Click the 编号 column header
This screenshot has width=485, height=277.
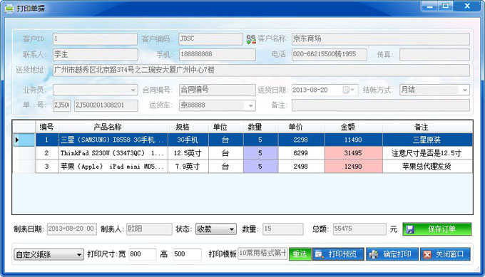pyautogui.click(x=47, y=127)
